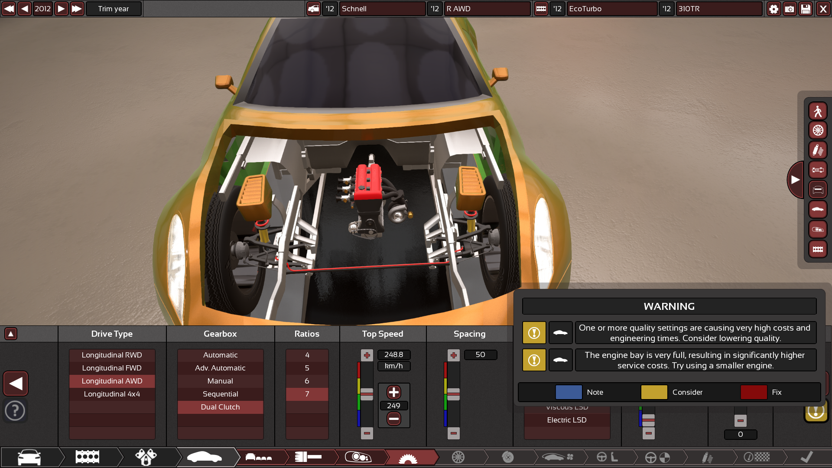Click the Schnell car name field
Viewport: 832px width, 468px height.
pos(382,9)
